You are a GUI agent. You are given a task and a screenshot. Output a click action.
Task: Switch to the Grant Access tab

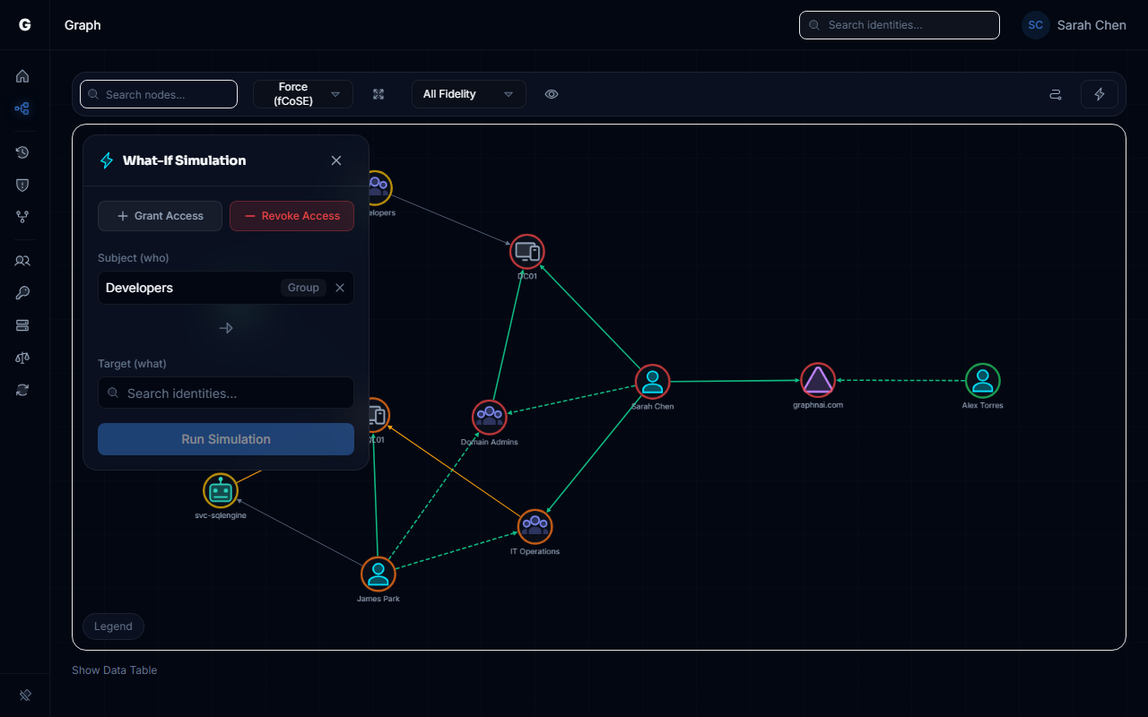160,216
